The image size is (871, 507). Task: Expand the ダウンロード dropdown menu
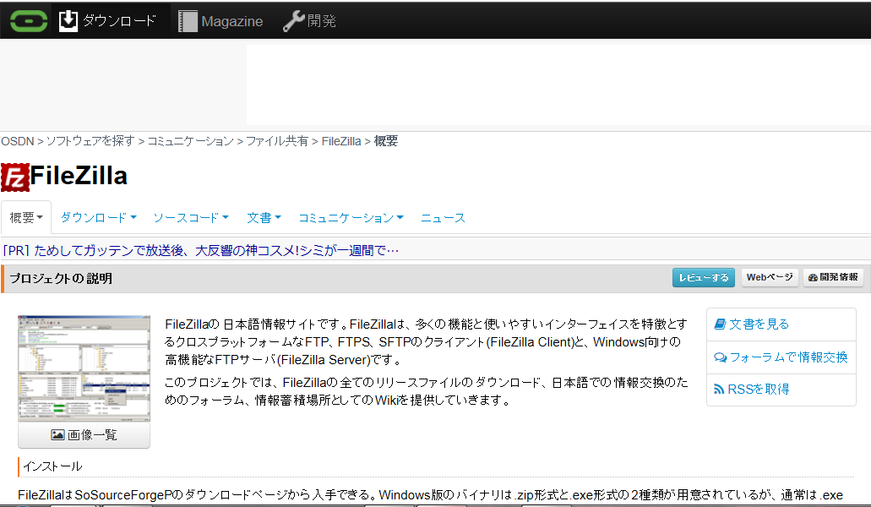click(x=98, y=217)
